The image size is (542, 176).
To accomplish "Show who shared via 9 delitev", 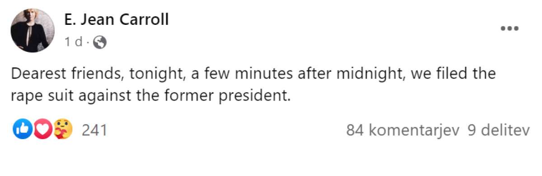I will (x=498, y=130).
